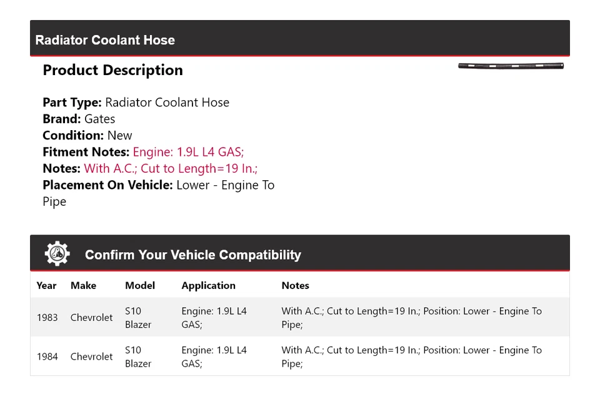The image size is (600, 396).
Task: Click the Confirm Your Vehicle Compatibility heading
Action: tap(193, 255)
